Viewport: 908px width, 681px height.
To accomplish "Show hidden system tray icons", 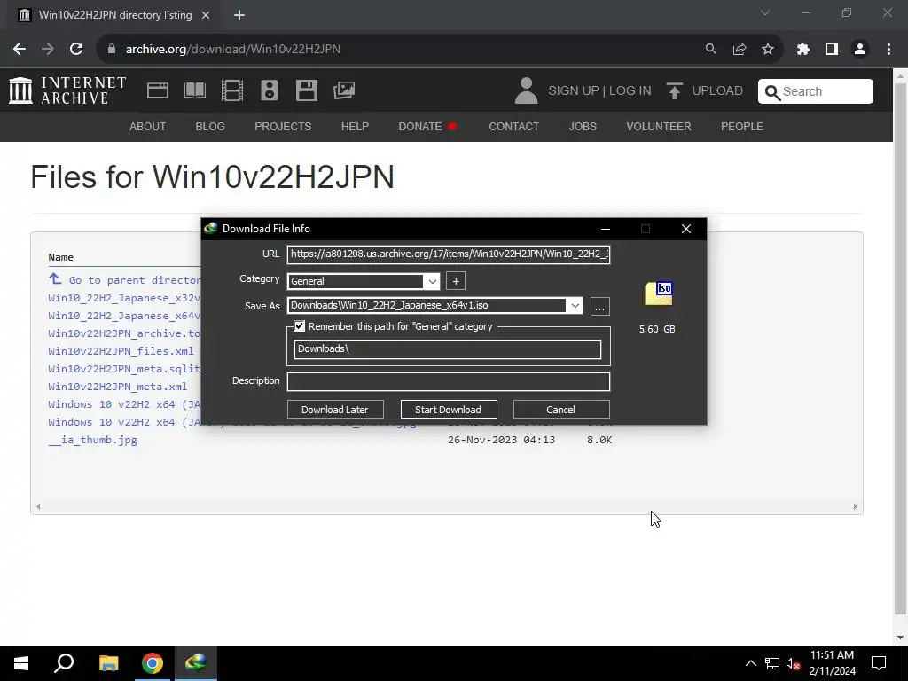I will pos(751,663).
